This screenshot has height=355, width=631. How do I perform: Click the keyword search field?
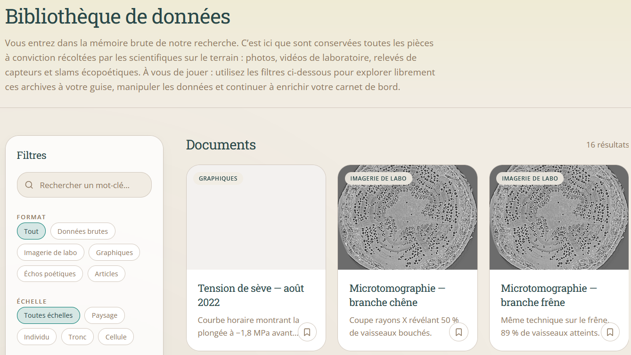click(84, 185)
